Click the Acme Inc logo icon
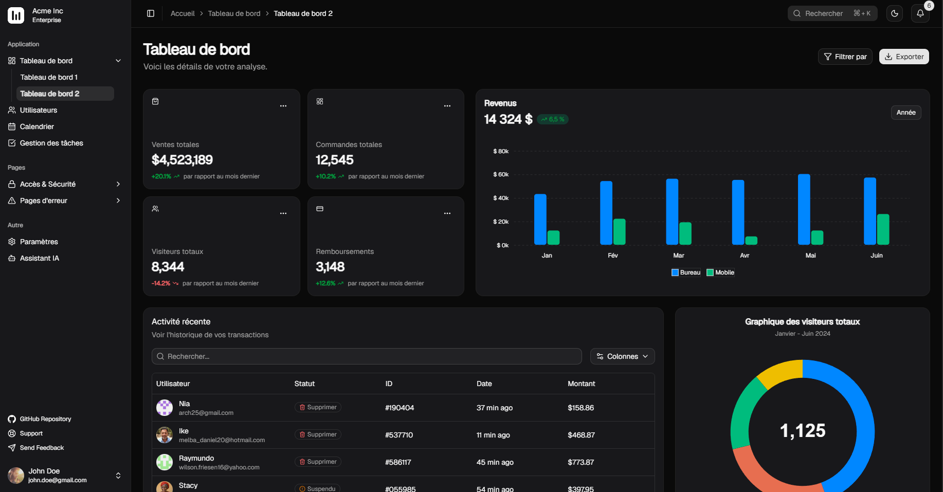 pyautogui.click(x=16, y=15)
